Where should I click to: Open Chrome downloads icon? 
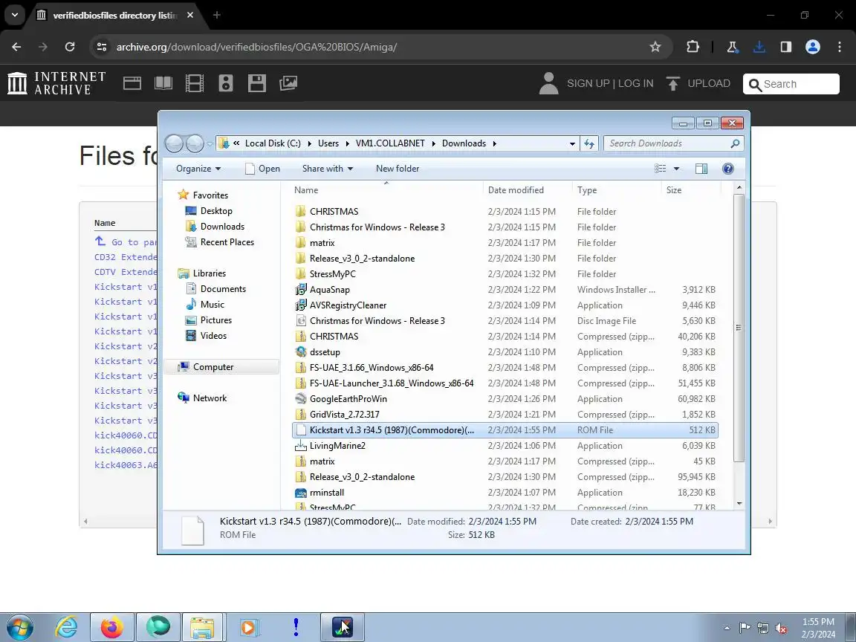click(759, 47)
